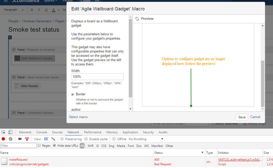273x168 pixels.
Task: Filter network requests by Doc
Action: 139,146
